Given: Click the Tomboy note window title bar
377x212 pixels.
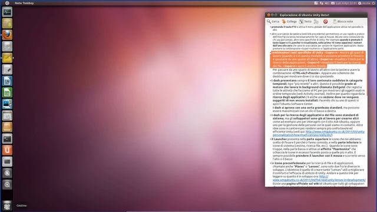Looking at the screenshot, I should (316, 15).
